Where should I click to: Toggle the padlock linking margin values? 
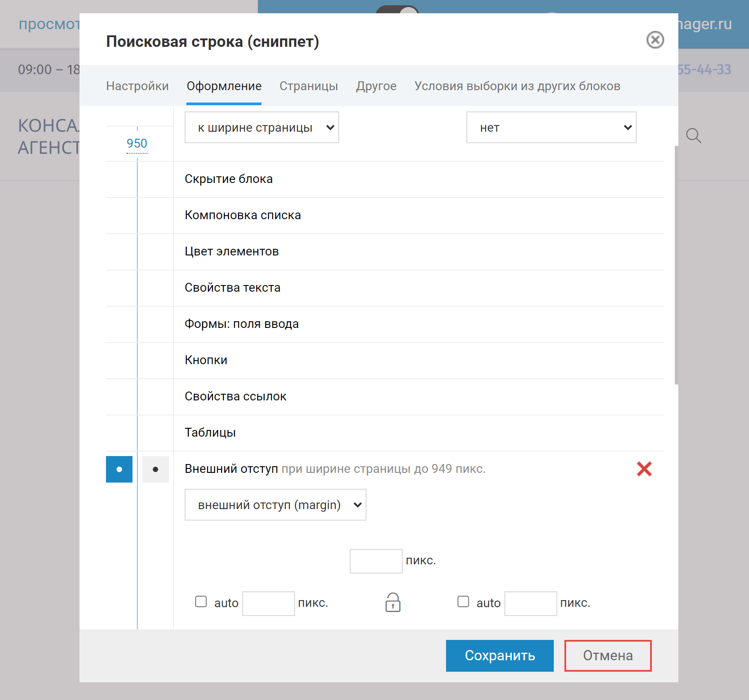(x=393, y=602)
